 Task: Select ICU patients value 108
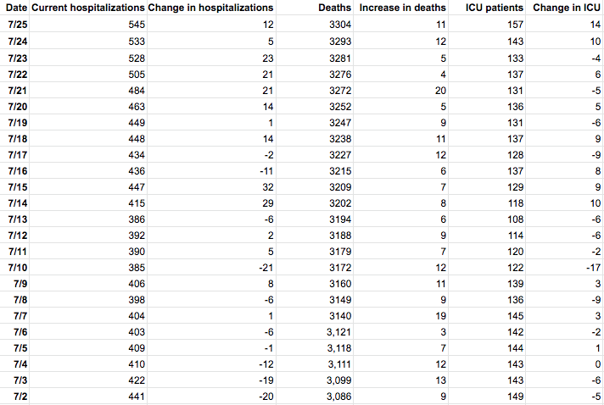pos(512,218)
